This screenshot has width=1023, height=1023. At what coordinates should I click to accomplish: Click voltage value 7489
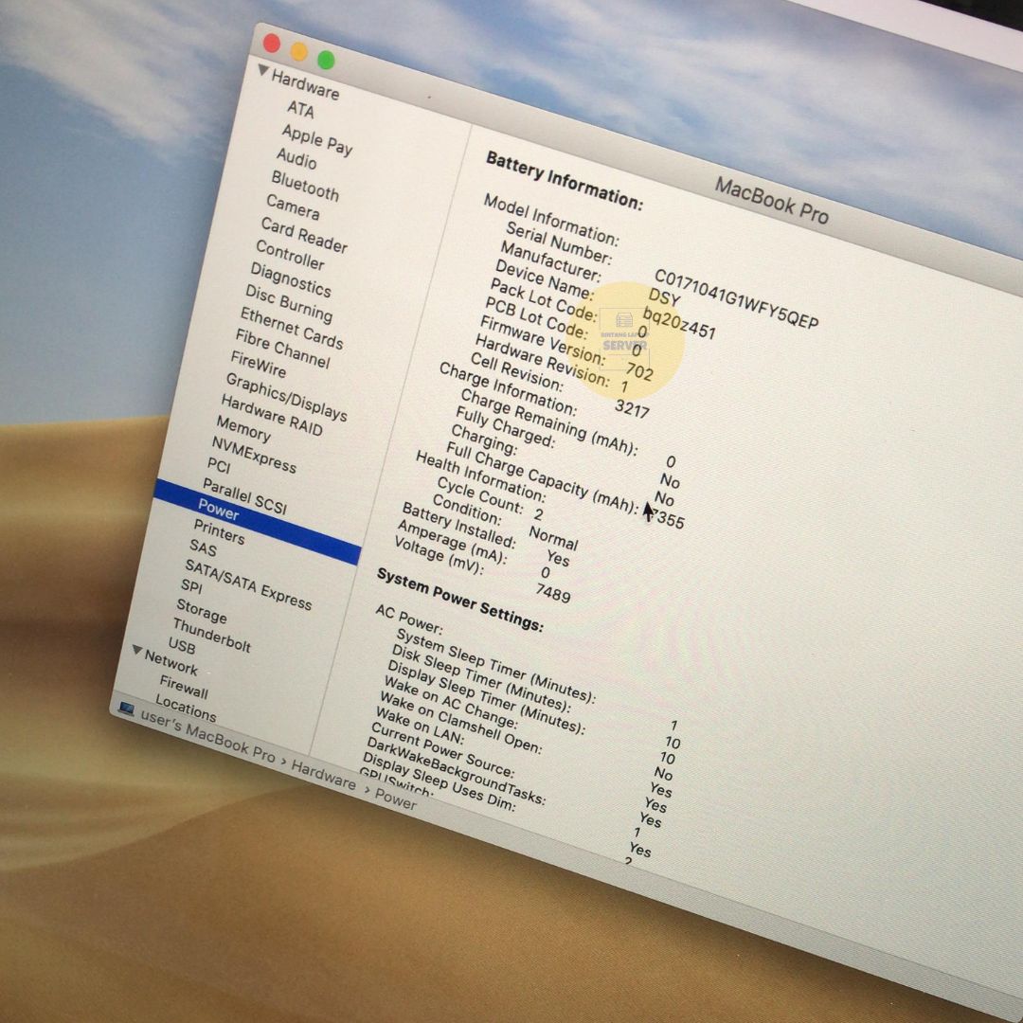(x=552, y=592)
